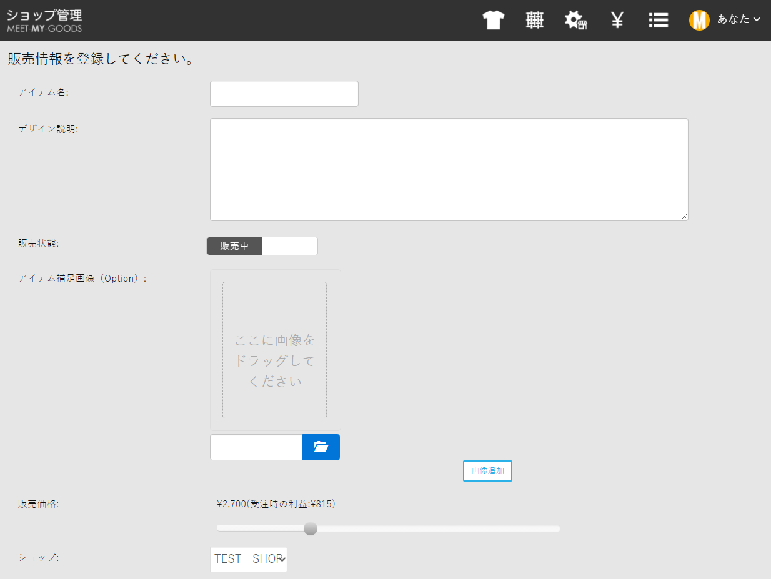Click the file path field beside folder button
Image resolution: width=771 pixels, height=579 pixels.
(256, 447)
